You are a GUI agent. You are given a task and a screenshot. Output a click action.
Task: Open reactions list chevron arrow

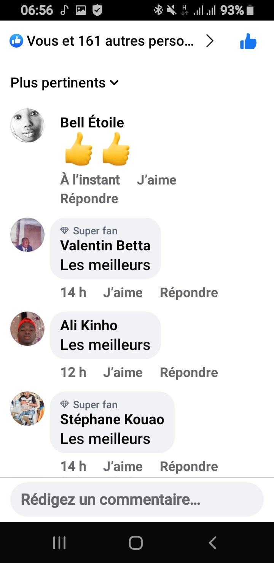(210, 41)
